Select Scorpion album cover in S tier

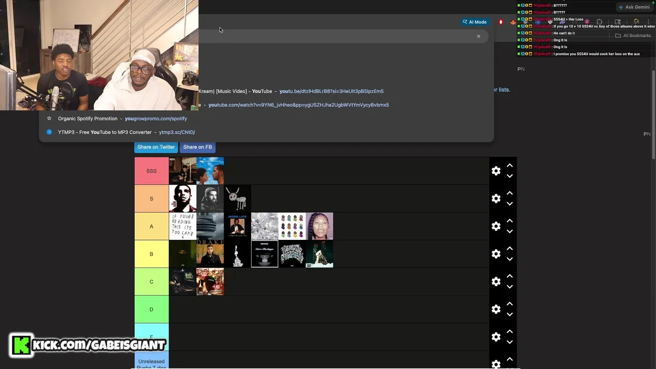pos(210,199)
